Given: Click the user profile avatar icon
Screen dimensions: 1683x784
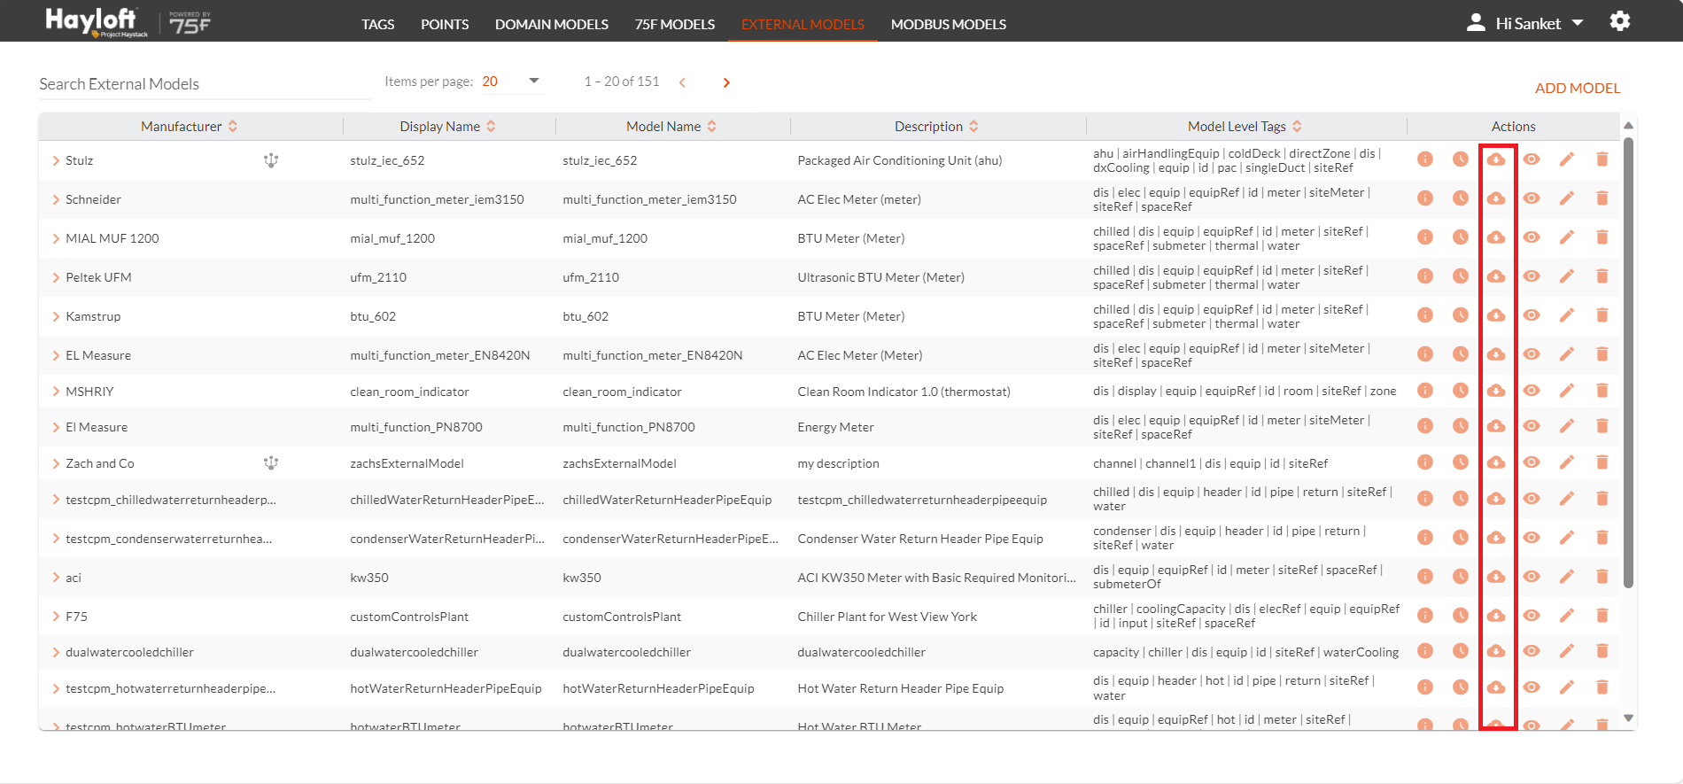Looking at the screenshot, I should [x=1476, y=23].
